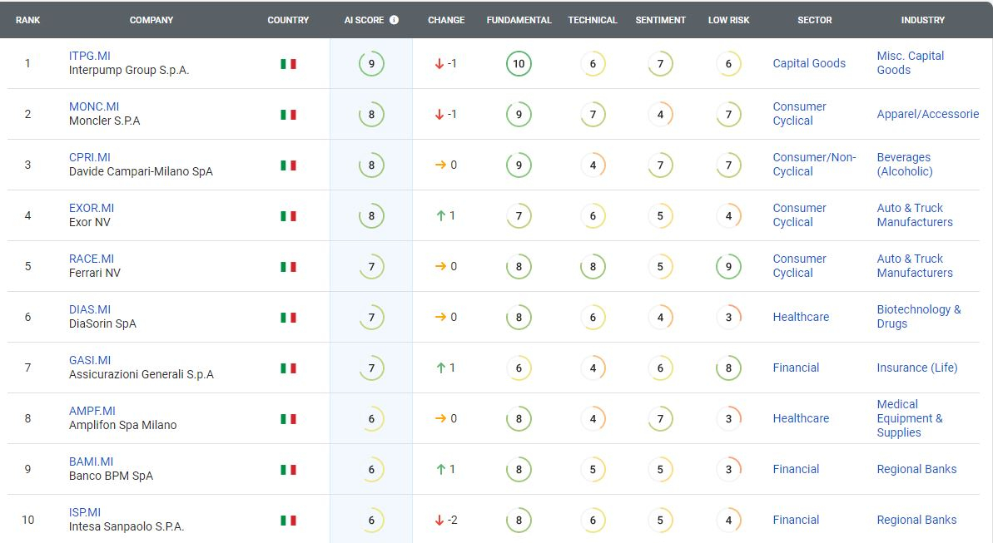Click Italy flag in Ferrari NV row

pyautogui.click(x=288, y=266)
